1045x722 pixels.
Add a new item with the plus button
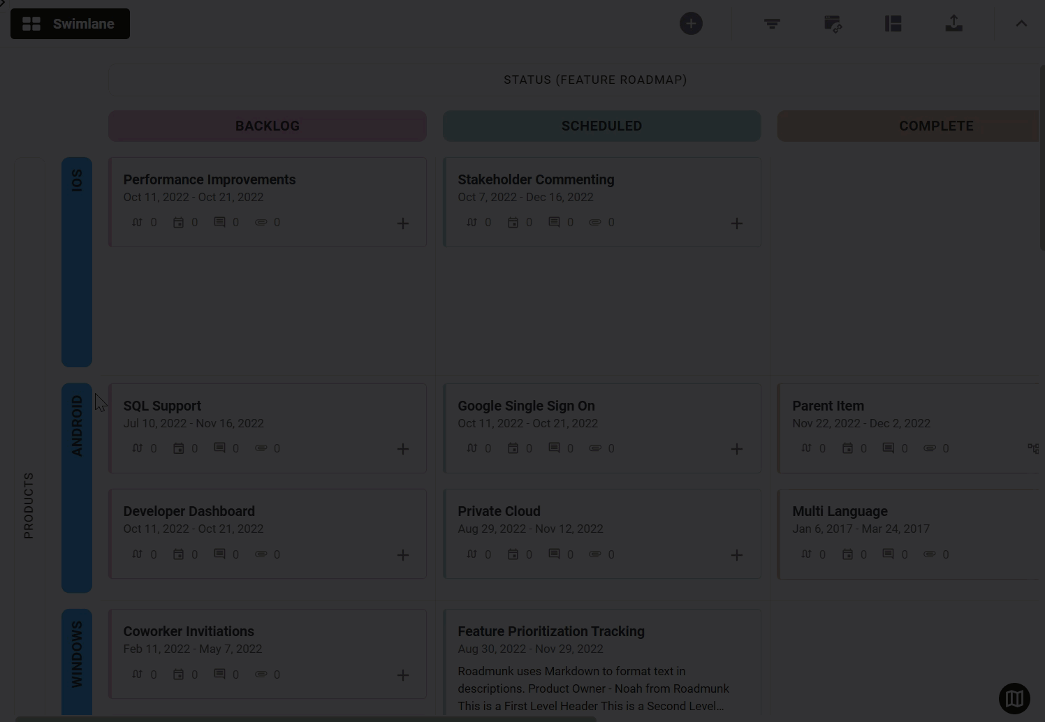tap(691, 23)
